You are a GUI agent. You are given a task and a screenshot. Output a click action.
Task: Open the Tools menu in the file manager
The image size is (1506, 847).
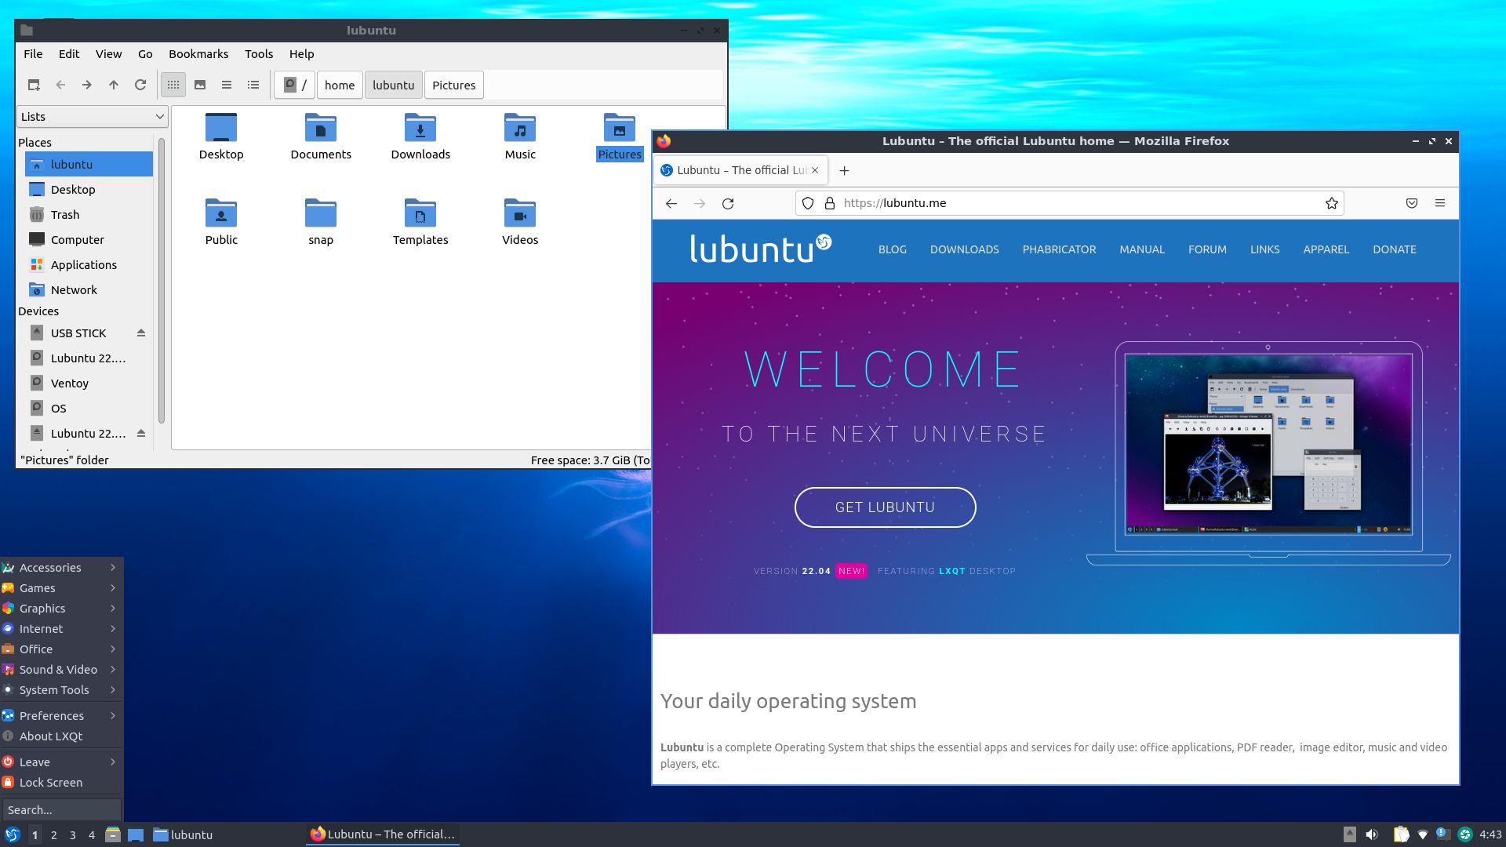click(259, 54)
